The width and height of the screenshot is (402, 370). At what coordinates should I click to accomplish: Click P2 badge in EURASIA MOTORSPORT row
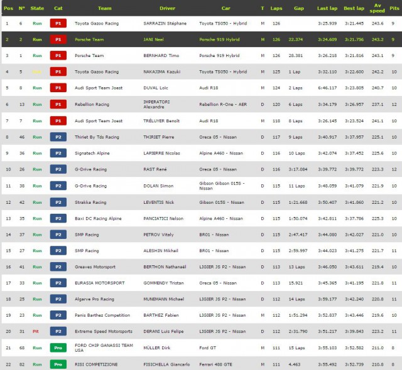[x=58, y=283]
